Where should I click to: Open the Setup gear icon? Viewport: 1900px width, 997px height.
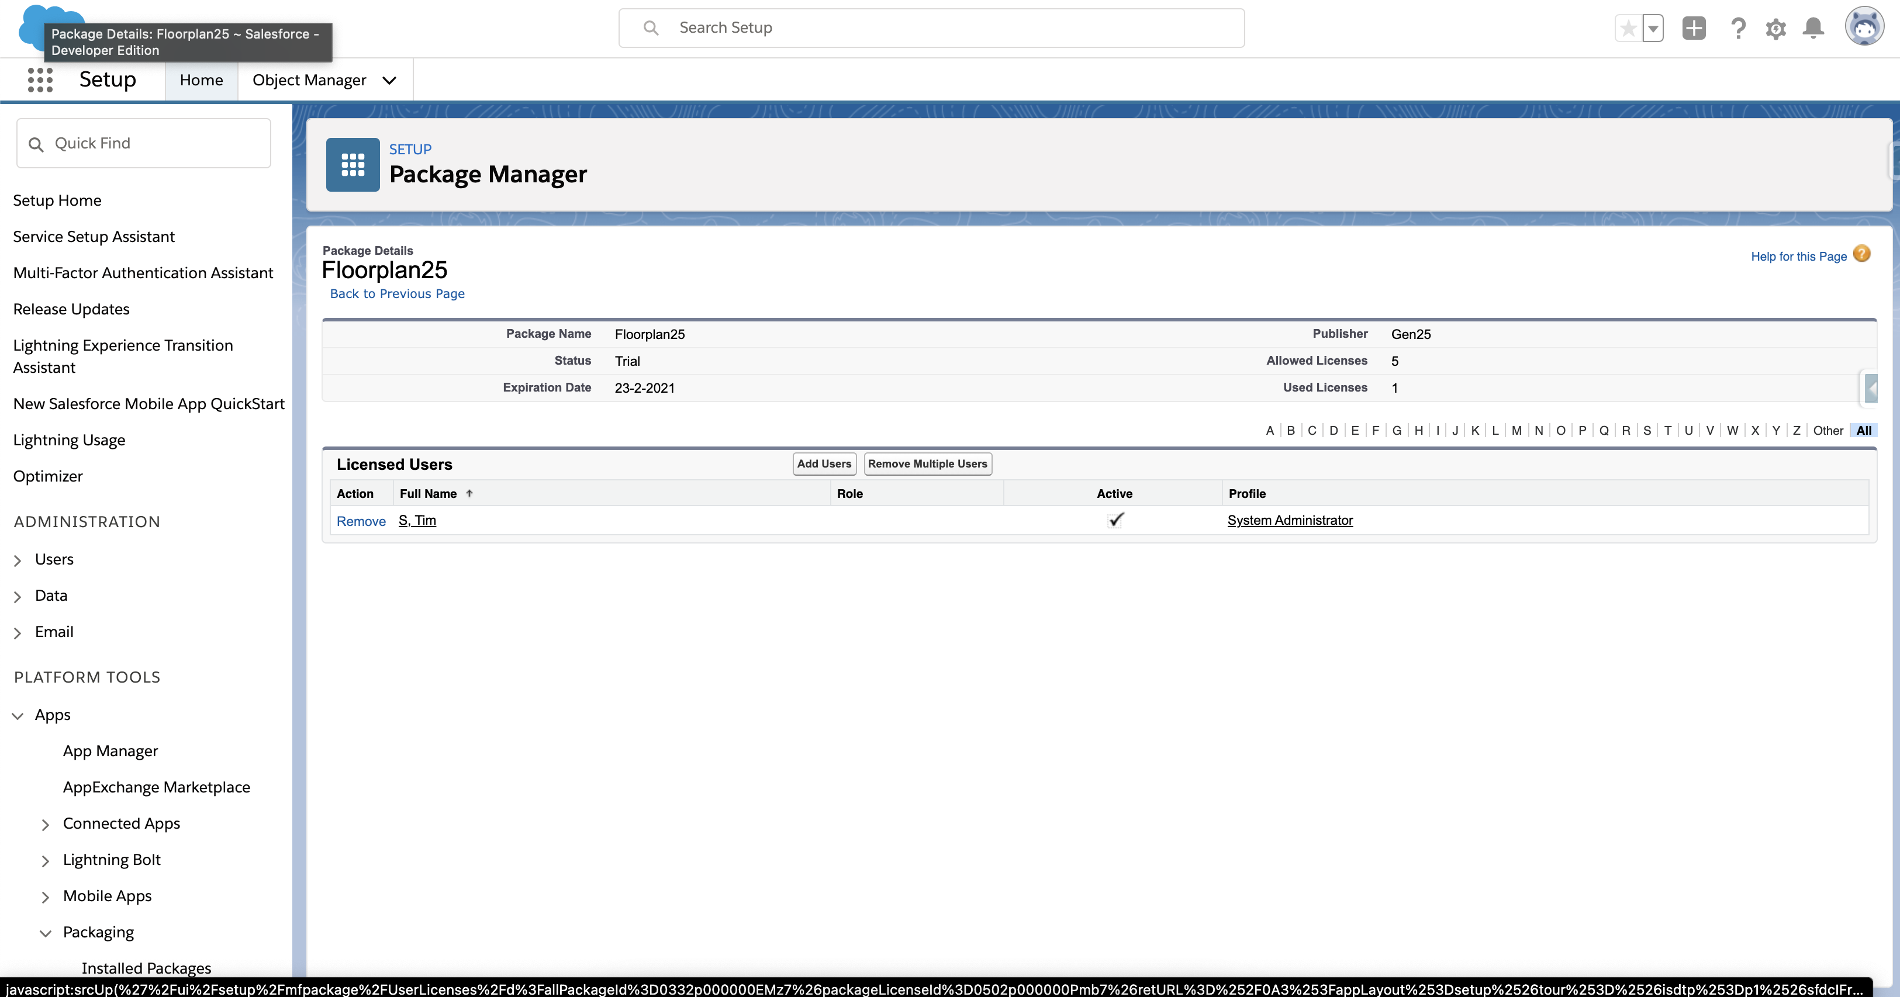tap(1776, 28)
